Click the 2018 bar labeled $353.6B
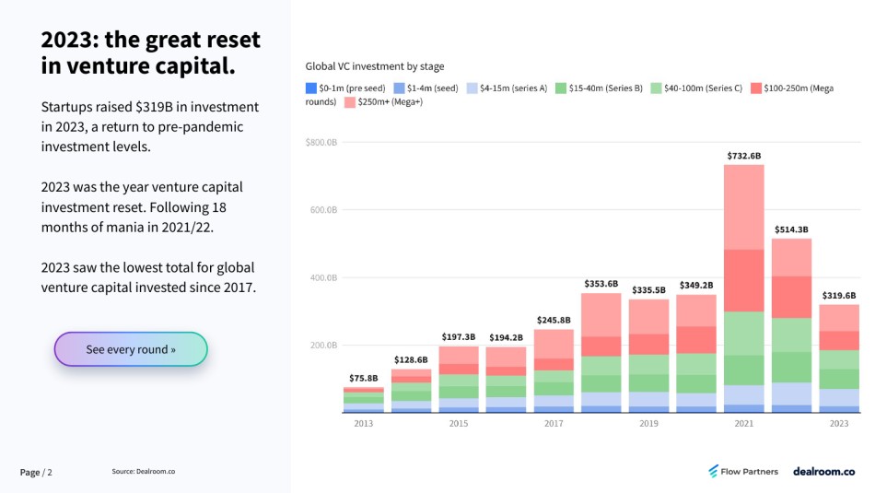Viewport: 875px width, 493px height. pos(601,353)
